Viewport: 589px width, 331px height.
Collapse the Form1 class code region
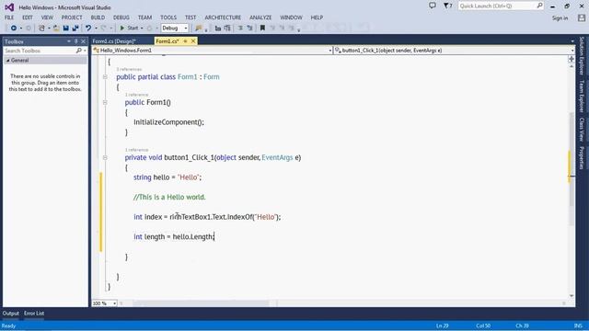105,77
